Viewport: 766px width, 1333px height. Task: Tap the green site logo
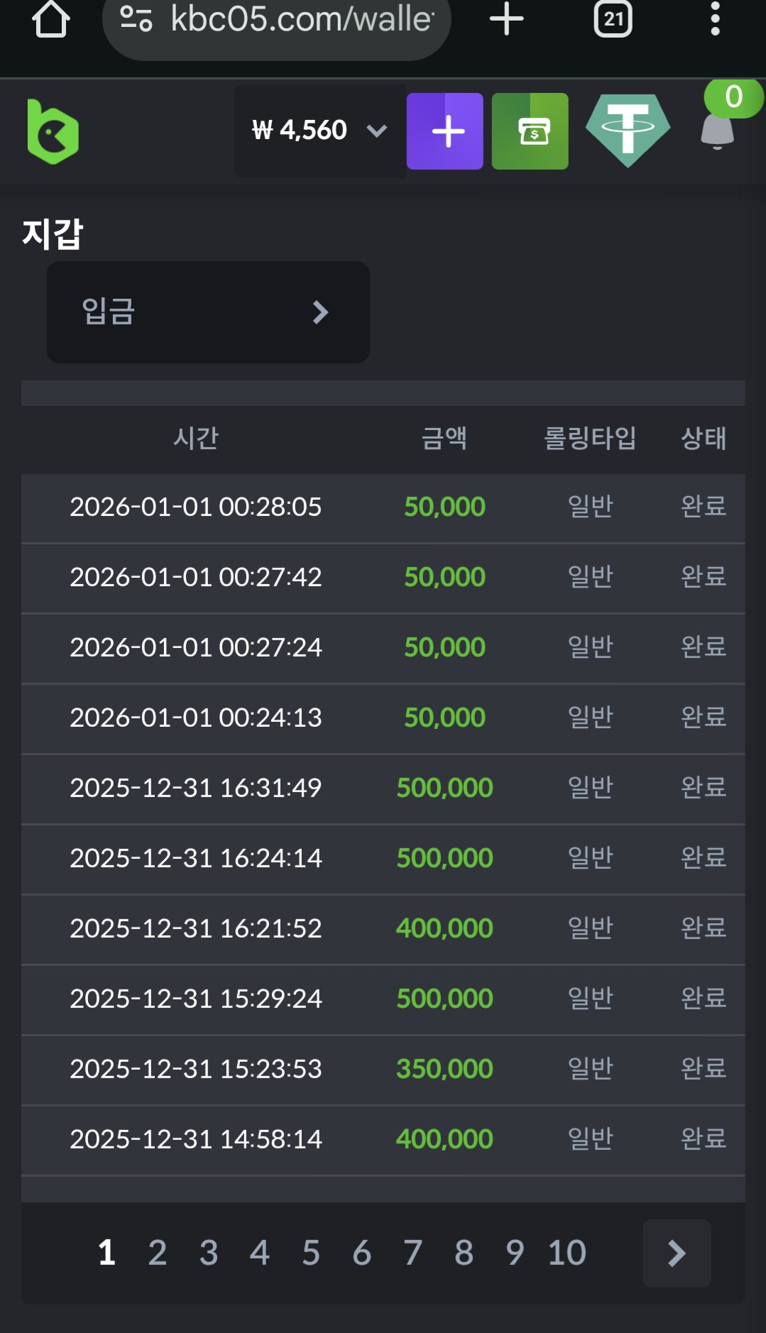point(53,132)
